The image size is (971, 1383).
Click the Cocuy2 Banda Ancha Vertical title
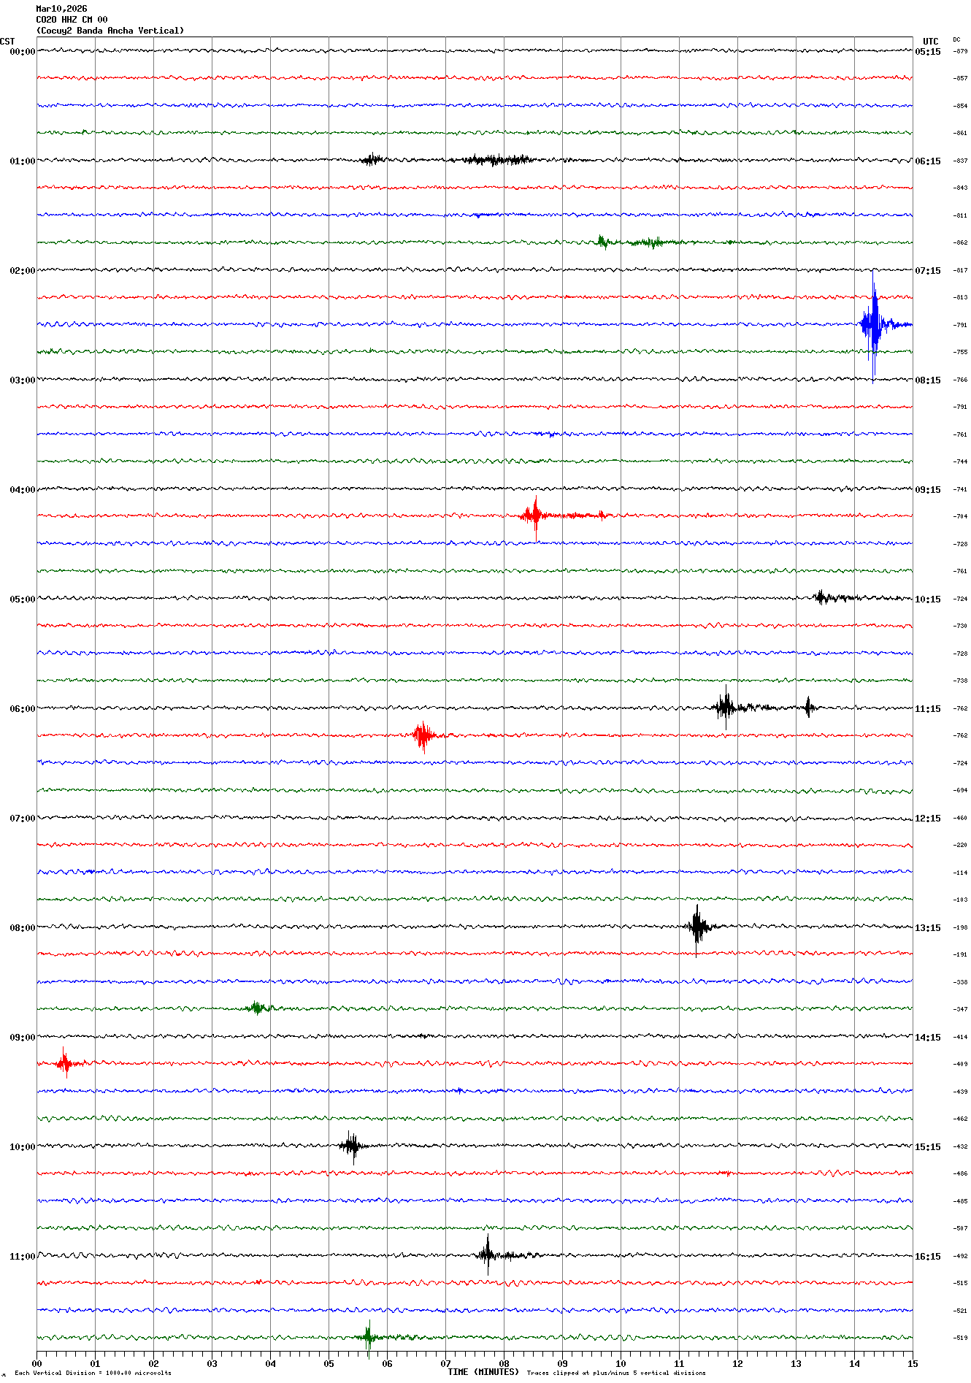point(110,31)
